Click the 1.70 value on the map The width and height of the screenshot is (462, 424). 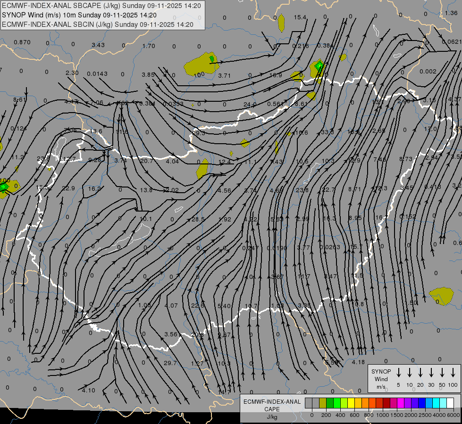click(149, 46)
